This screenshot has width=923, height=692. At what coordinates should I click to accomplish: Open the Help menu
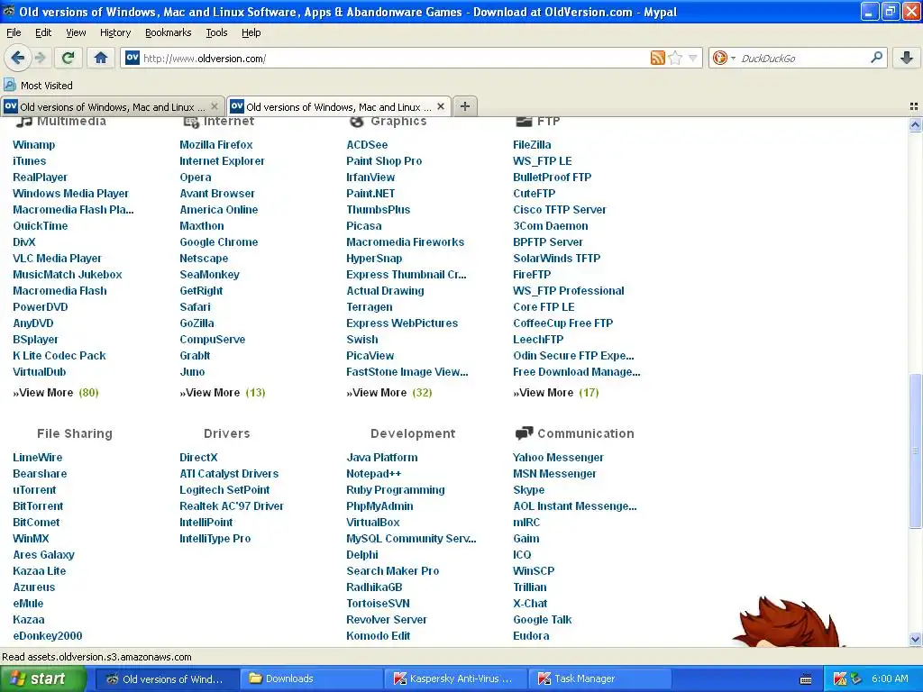tap(251, 32)
